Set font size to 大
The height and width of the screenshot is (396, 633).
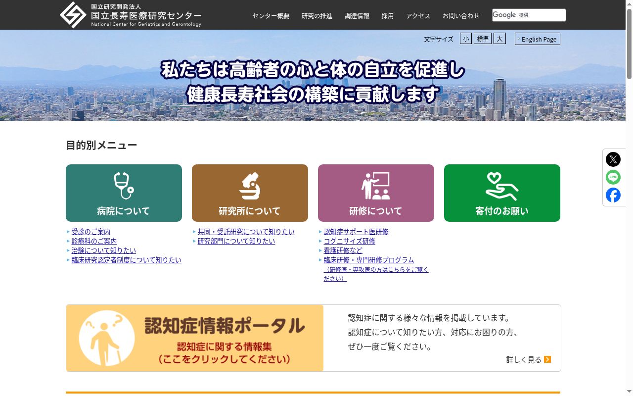(x=499, y=39)
